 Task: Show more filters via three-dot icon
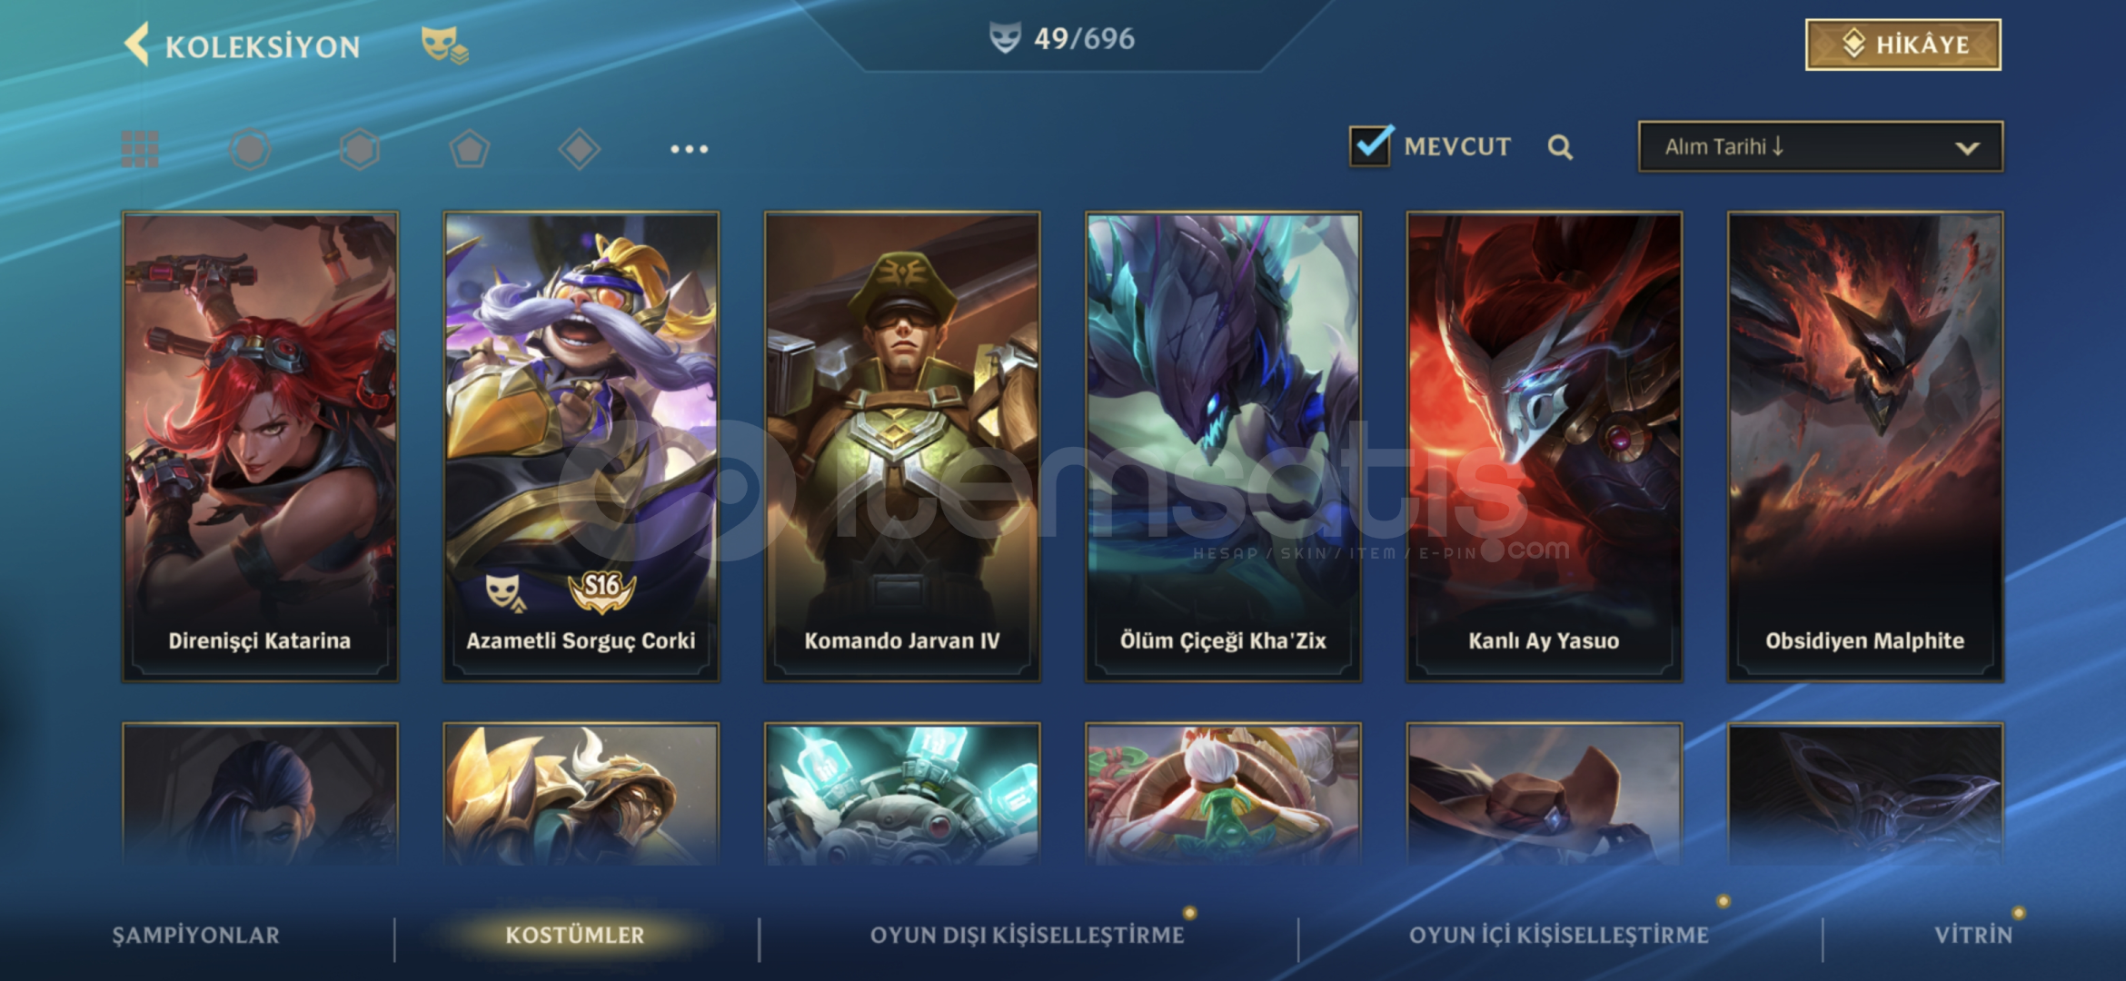pos(690,149)
